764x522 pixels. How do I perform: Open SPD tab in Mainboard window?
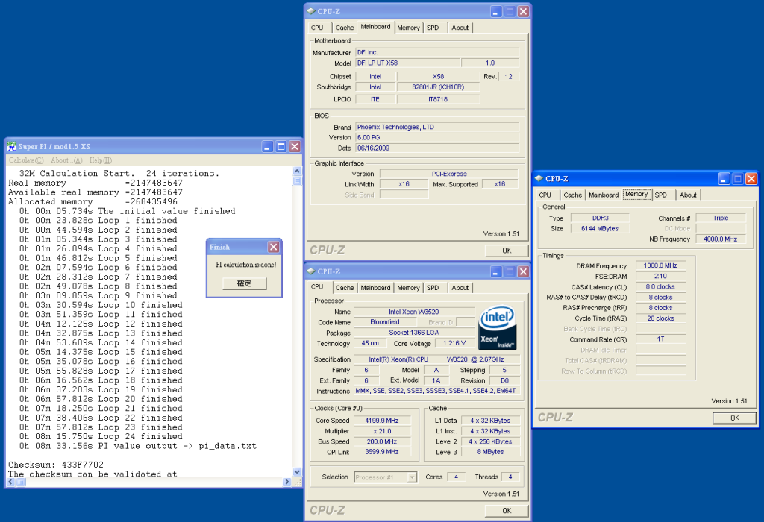tap(433, 28)
